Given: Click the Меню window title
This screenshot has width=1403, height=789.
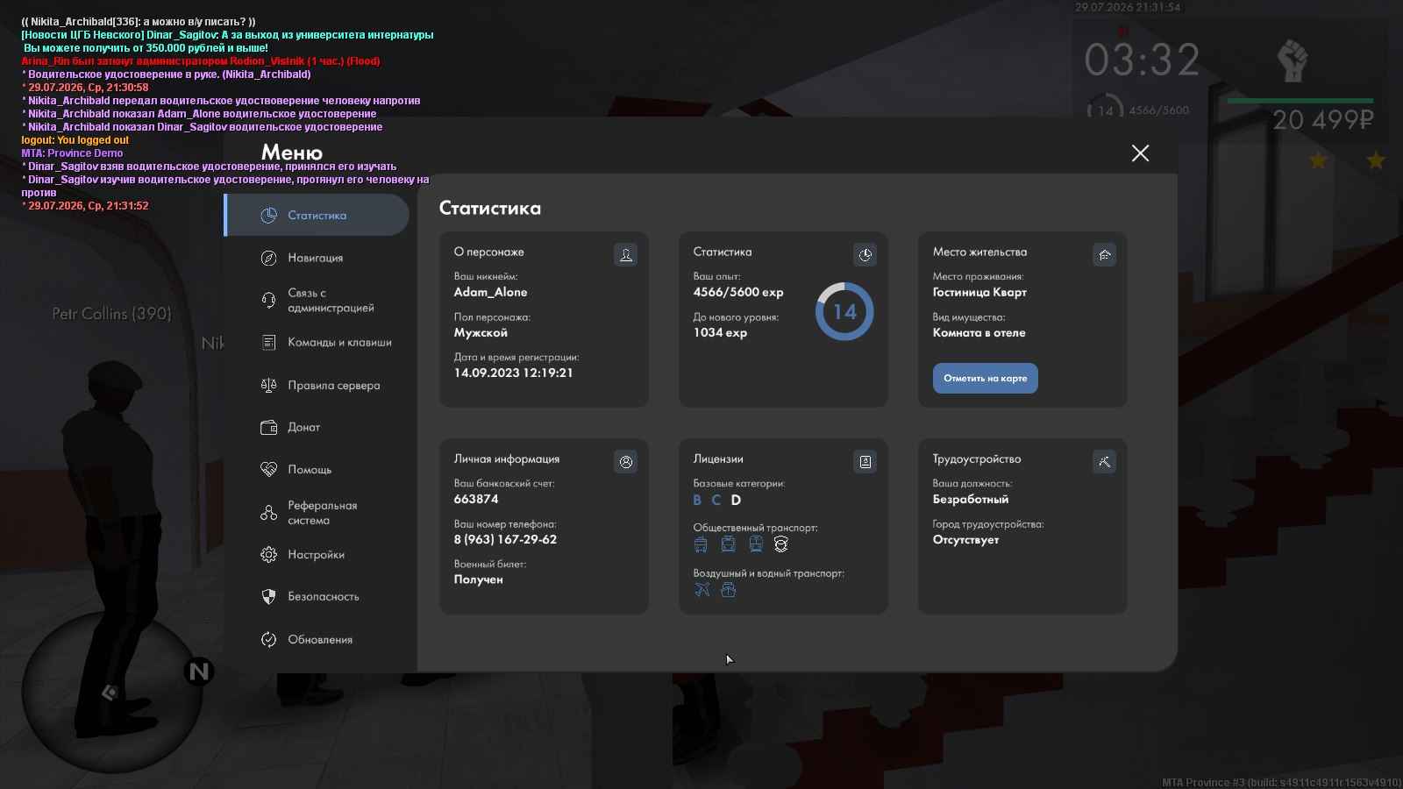Looking at the screenshot, I should 292,153.
